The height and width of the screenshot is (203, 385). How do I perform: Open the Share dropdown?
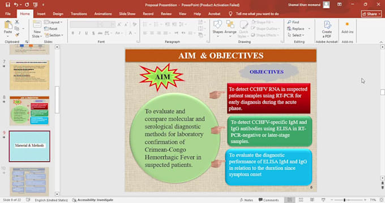[x=371, y=14]
